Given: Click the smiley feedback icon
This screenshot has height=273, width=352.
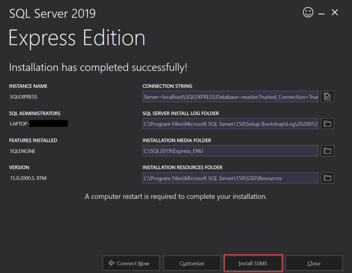Looking at the screenshot, I should pyautogui.click(x=308, y=12).
